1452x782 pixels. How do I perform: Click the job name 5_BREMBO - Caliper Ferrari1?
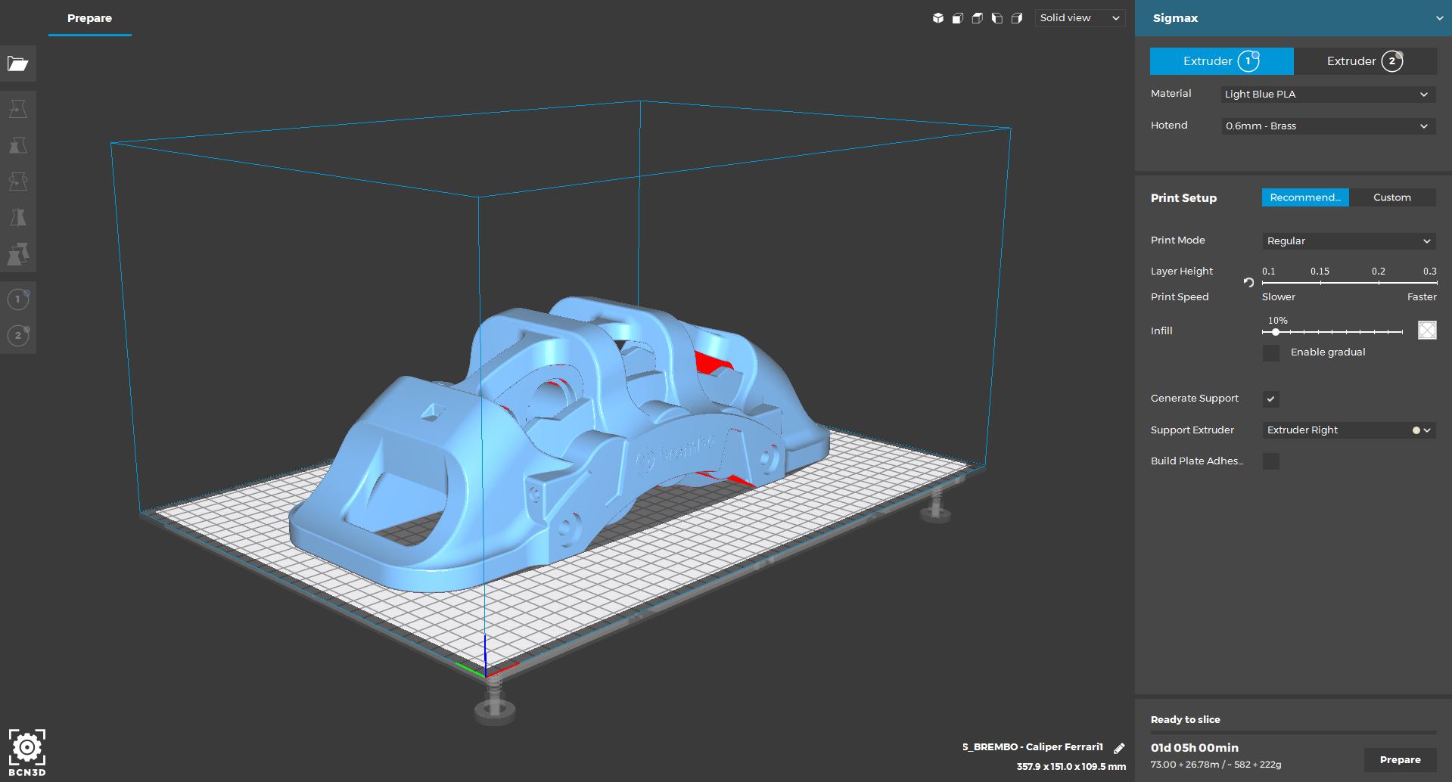1032,747
